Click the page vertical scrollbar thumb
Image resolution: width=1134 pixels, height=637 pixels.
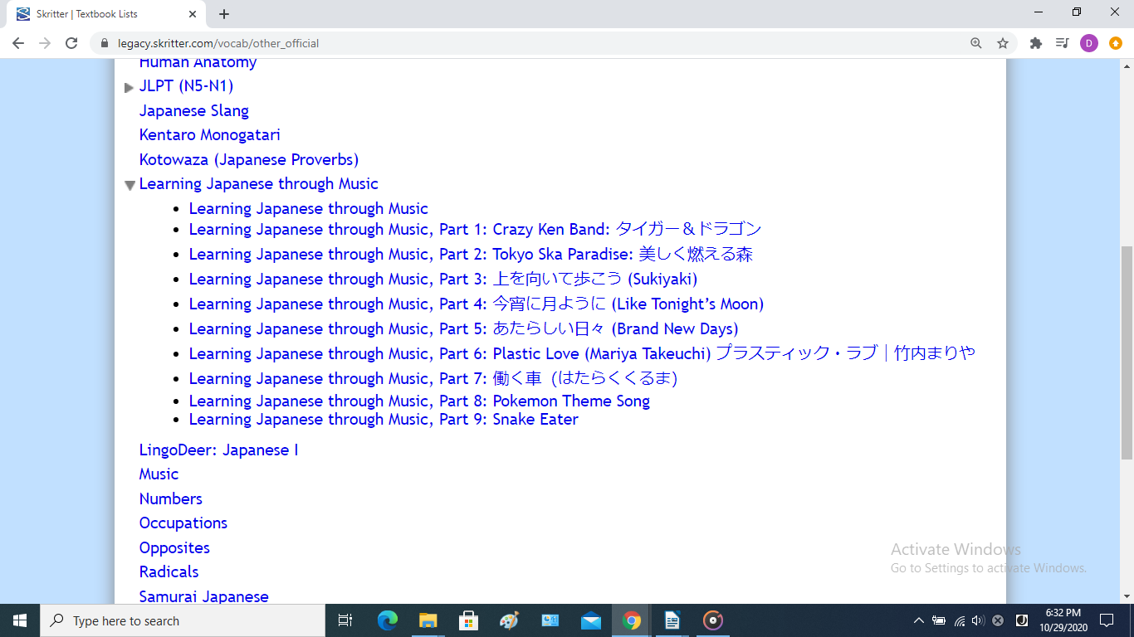coord(1127,353)
